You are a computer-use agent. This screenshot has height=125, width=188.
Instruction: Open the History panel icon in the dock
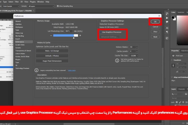click(167, 14)
